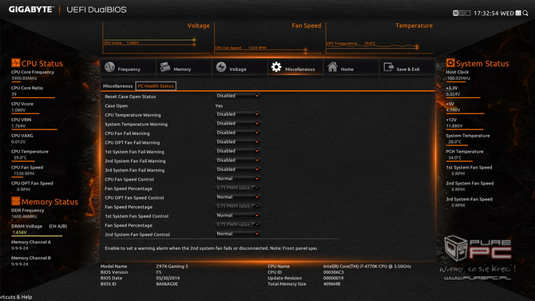This screenshot has width=535, height=301.
Task: Click CPU Core Frequency 3900.85MHz value
Action: [24, 78]
